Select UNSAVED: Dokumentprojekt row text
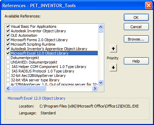The image size is (154, 125). tap(34, 62)
